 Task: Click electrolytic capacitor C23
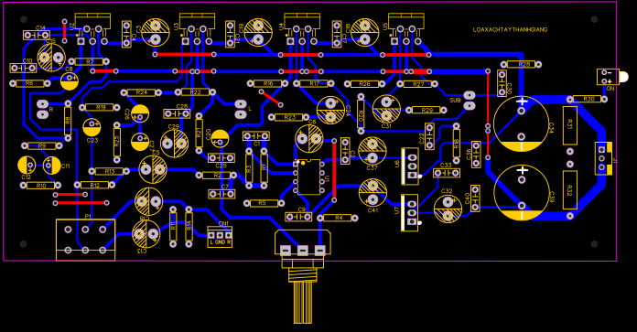(92, 128)
